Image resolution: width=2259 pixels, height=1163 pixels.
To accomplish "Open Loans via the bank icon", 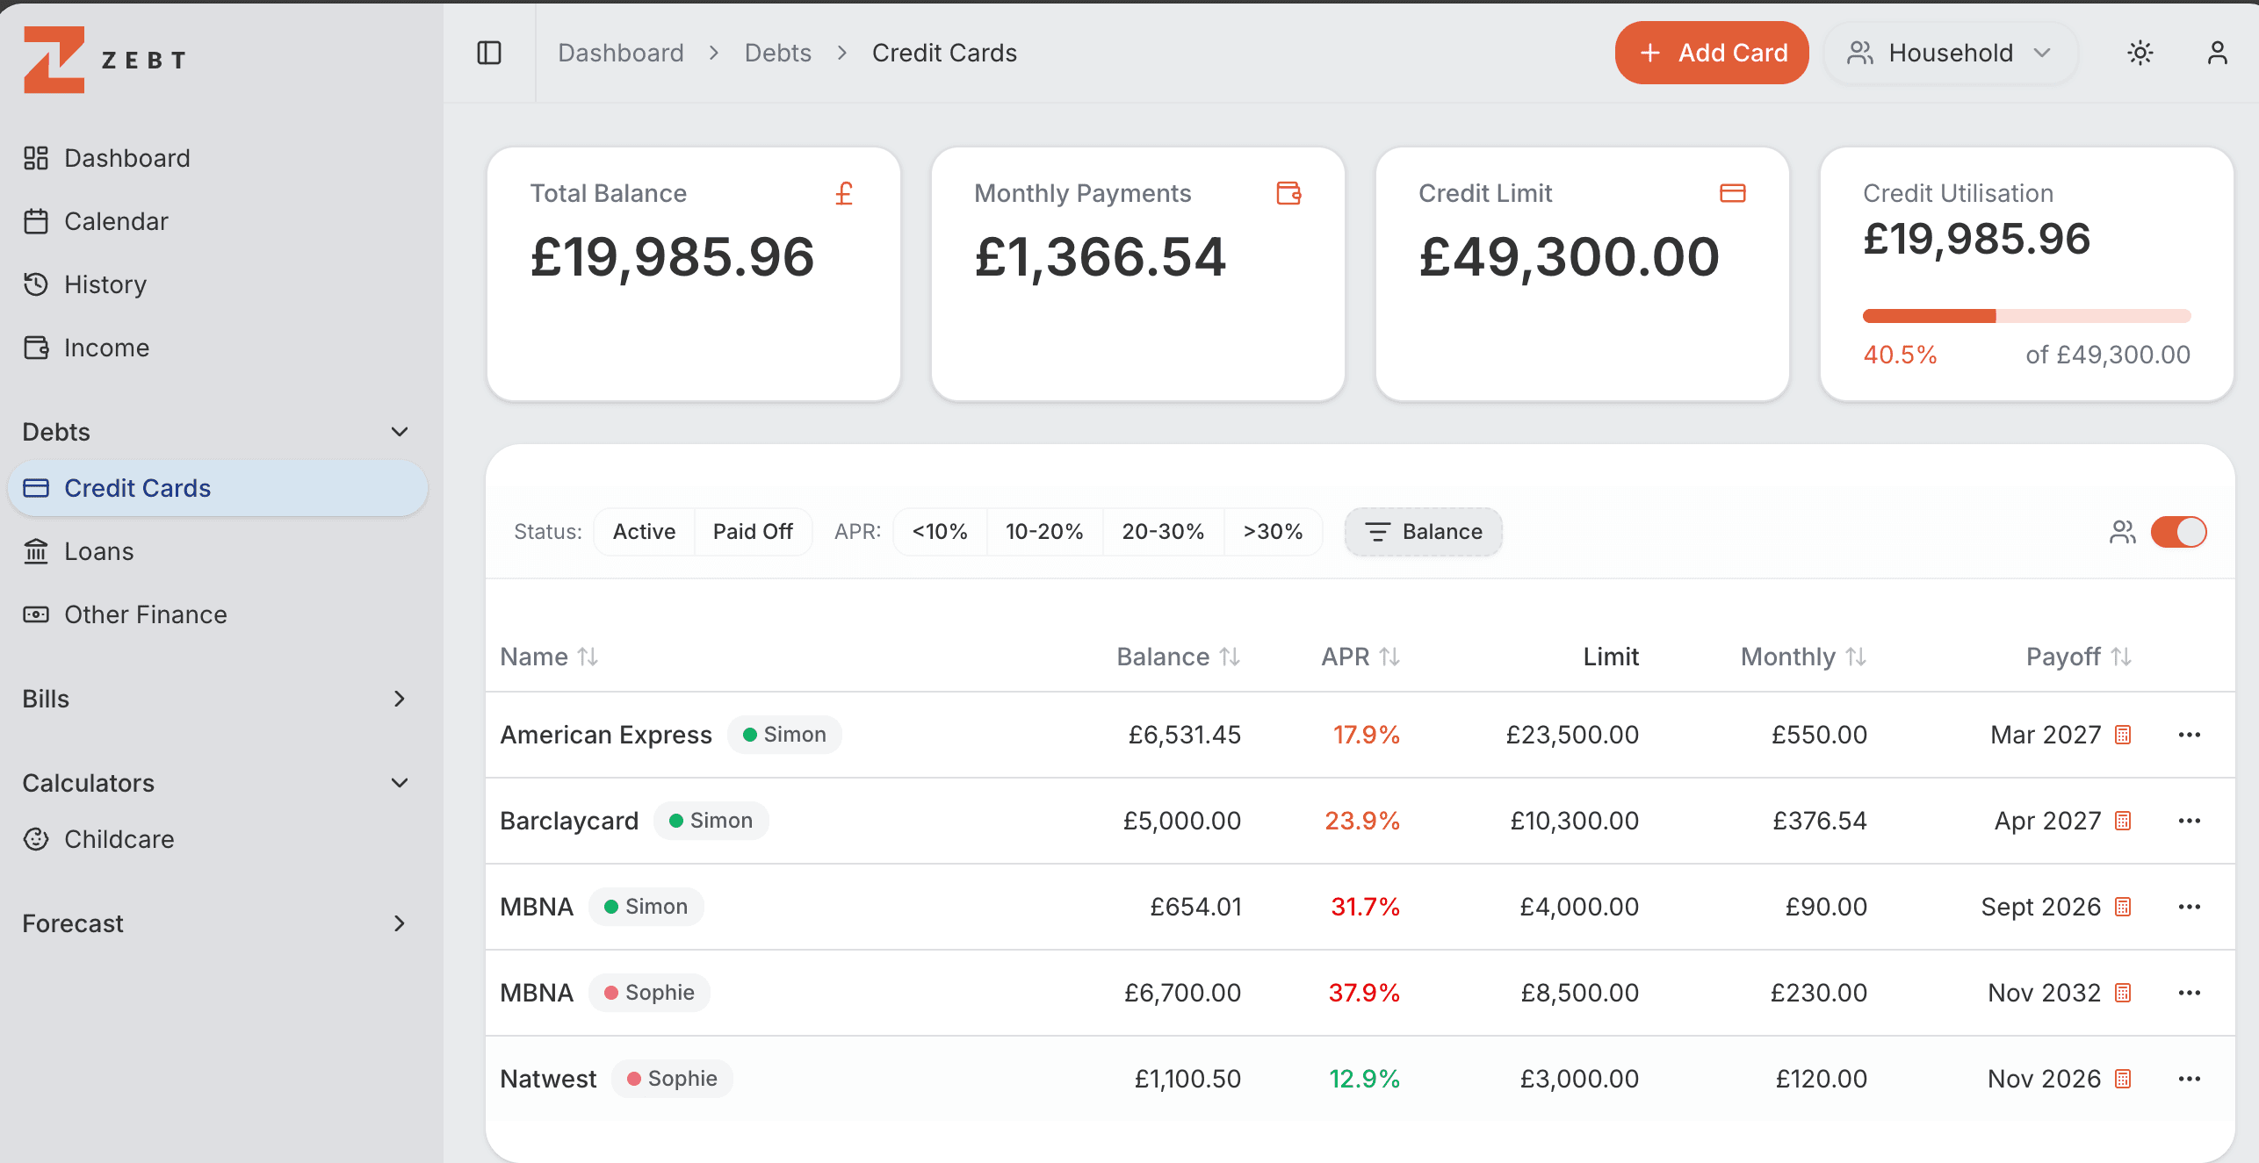I will [36, 550].
